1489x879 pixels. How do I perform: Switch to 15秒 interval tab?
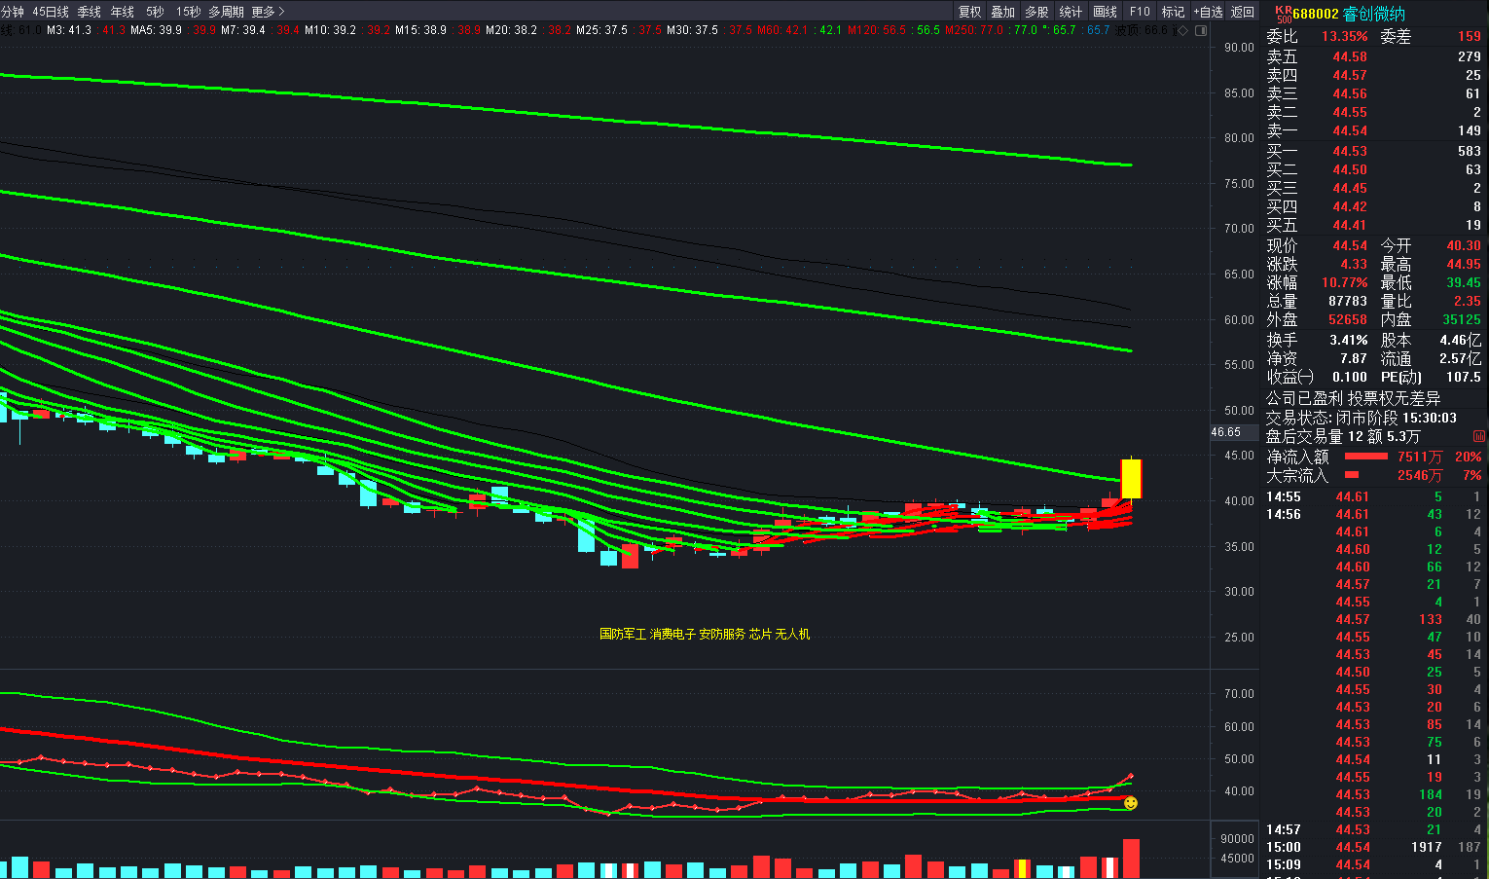pyautogui.click(x=188, y=12)
